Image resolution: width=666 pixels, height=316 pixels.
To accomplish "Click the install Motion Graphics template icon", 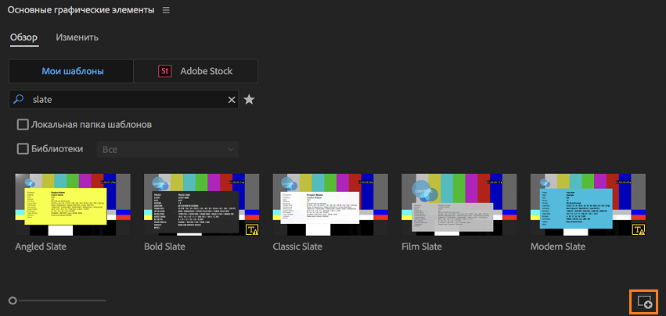I will point(644,302).
